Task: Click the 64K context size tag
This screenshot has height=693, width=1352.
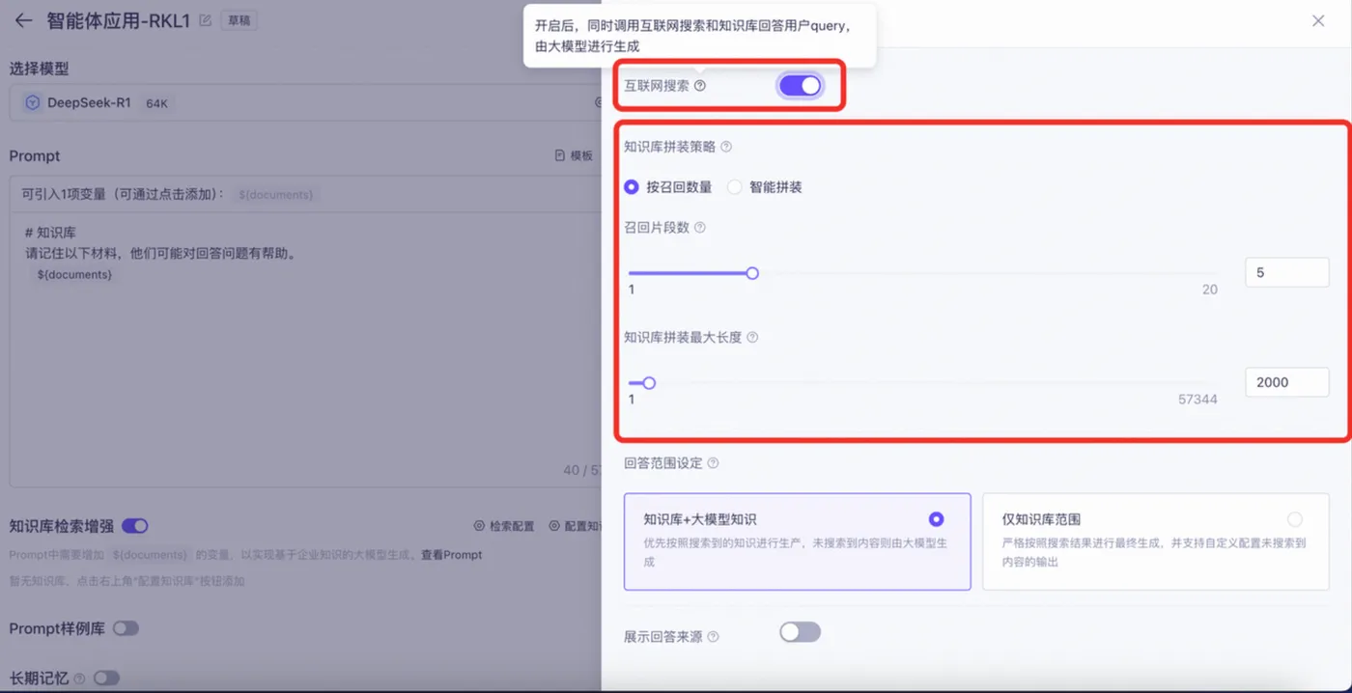Action: pyautogui.click(x=157, y=102)
